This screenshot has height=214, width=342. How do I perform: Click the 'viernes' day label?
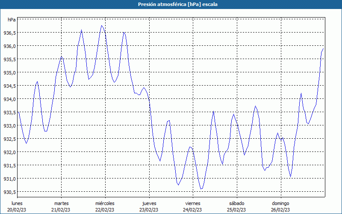[193, 203]
